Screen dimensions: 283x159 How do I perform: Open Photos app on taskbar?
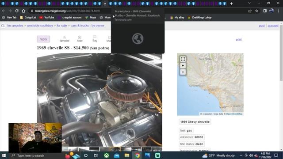(x=147, y=155)
